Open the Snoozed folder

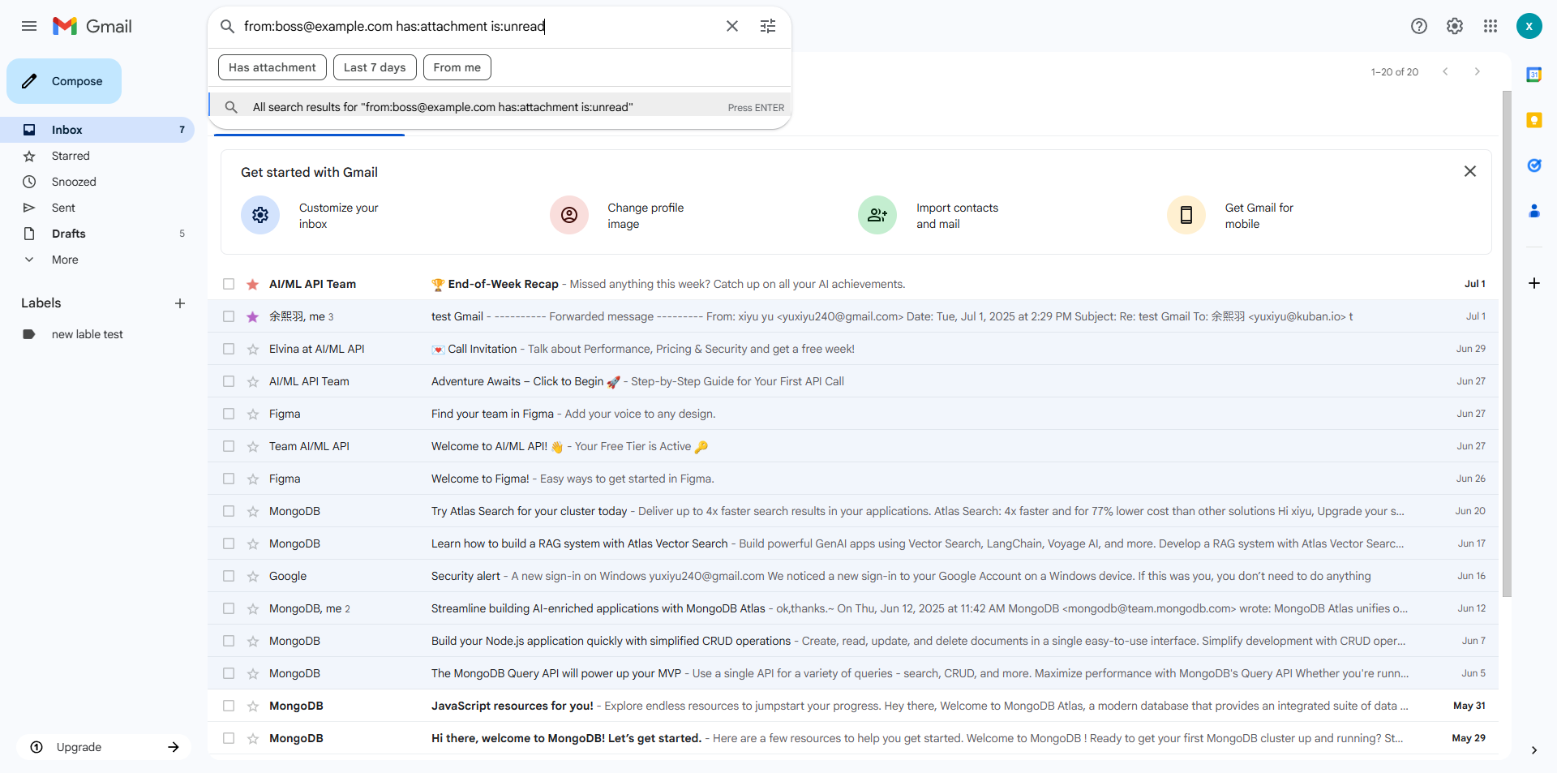97,182
